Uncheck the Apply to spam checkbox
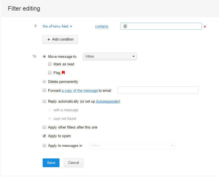219x186 pixels. point(44,136)
